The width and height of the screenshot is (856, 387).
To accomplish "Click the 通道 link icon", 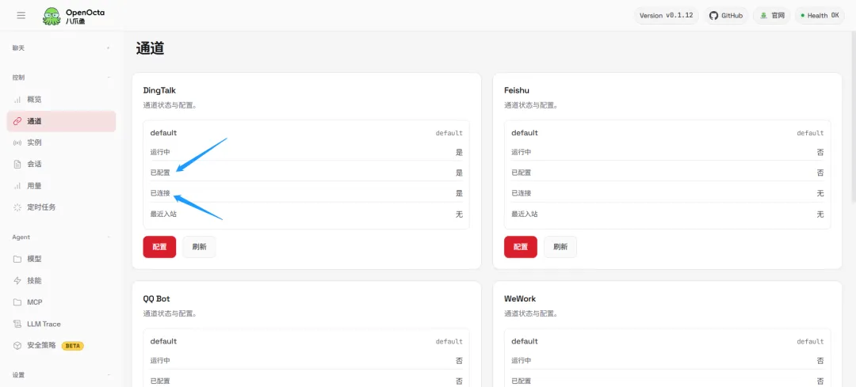I will tap(17, 121).
